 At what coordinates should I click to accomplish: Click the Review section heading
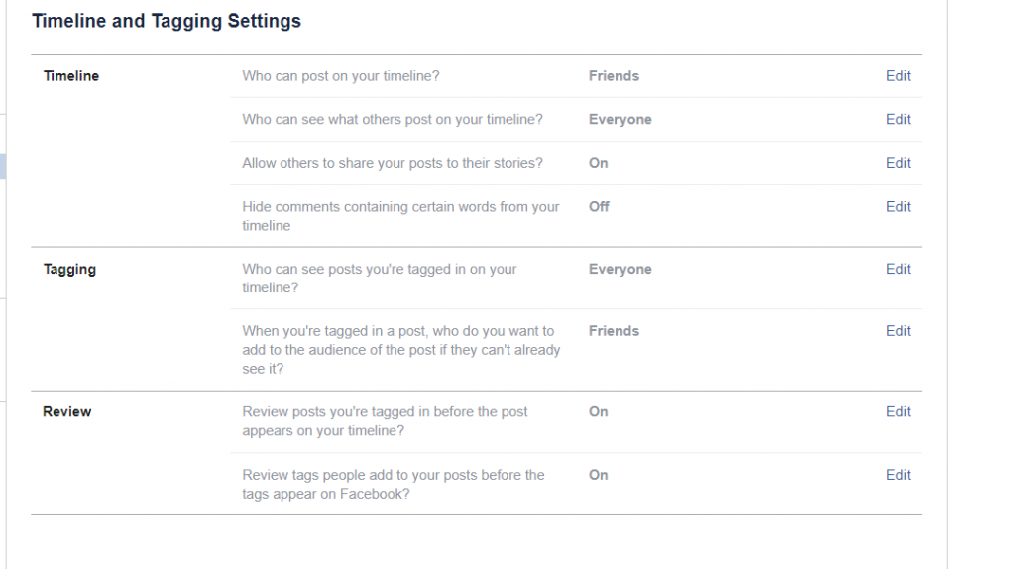(67, 411)
